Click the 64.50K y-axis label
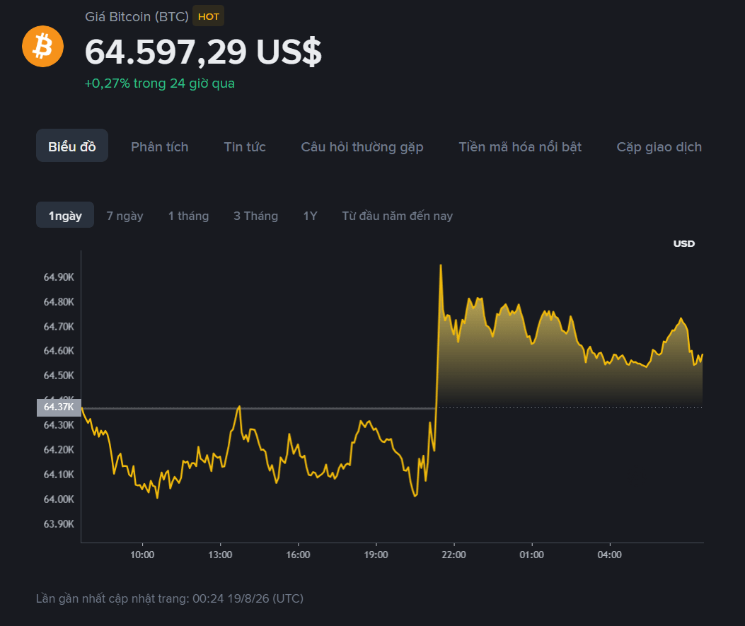This screenshot has height=626, width=745. 59,375
